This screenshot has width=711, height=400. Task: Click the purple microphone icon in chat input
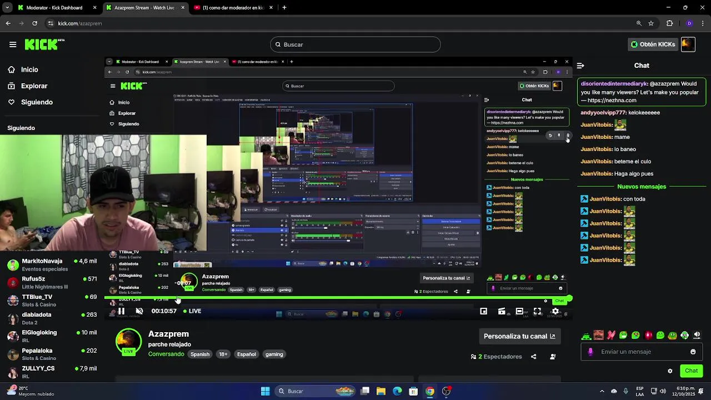click(x=590, y=352)
